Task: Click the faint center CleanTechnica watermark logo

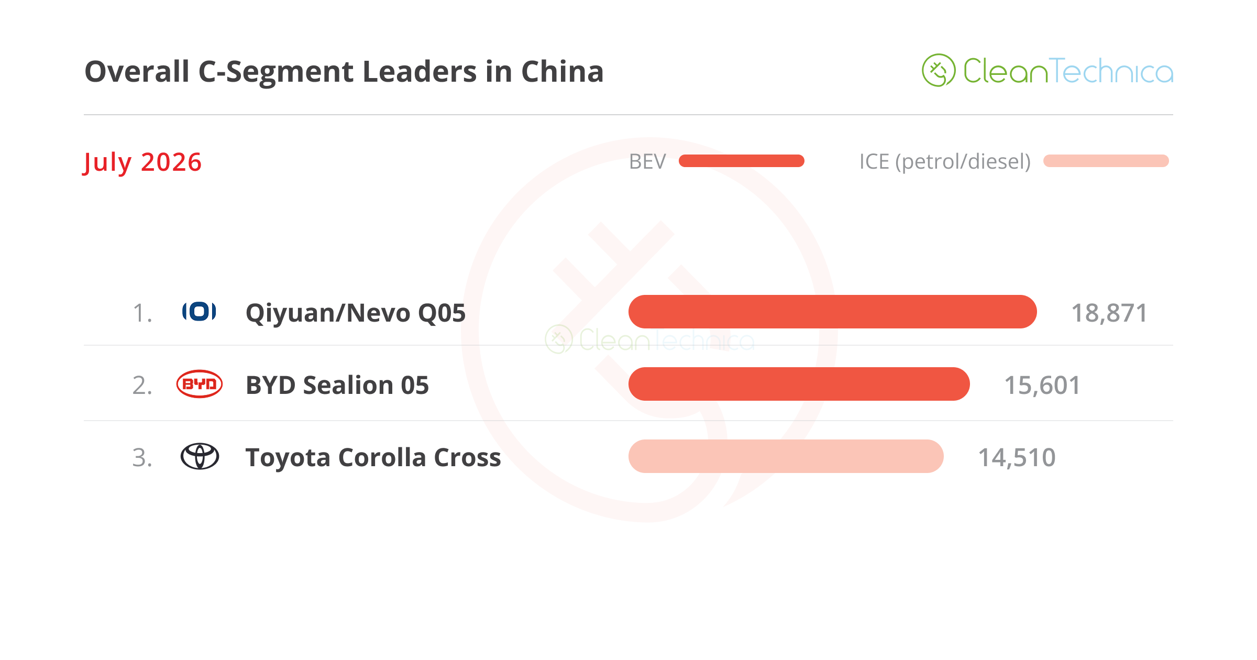Action: pyautogui.click(x=649, y=339)
